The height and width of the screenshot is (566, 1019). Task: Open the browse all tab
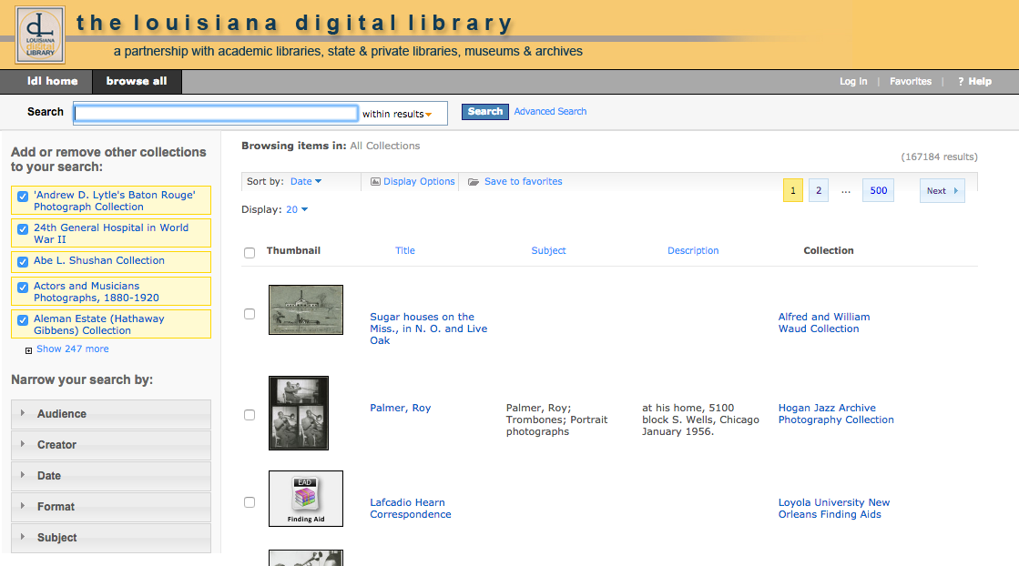[x=137, y=82]
